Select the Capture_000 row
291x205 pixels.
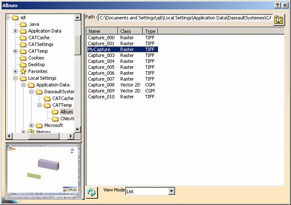tap(122, 37)
